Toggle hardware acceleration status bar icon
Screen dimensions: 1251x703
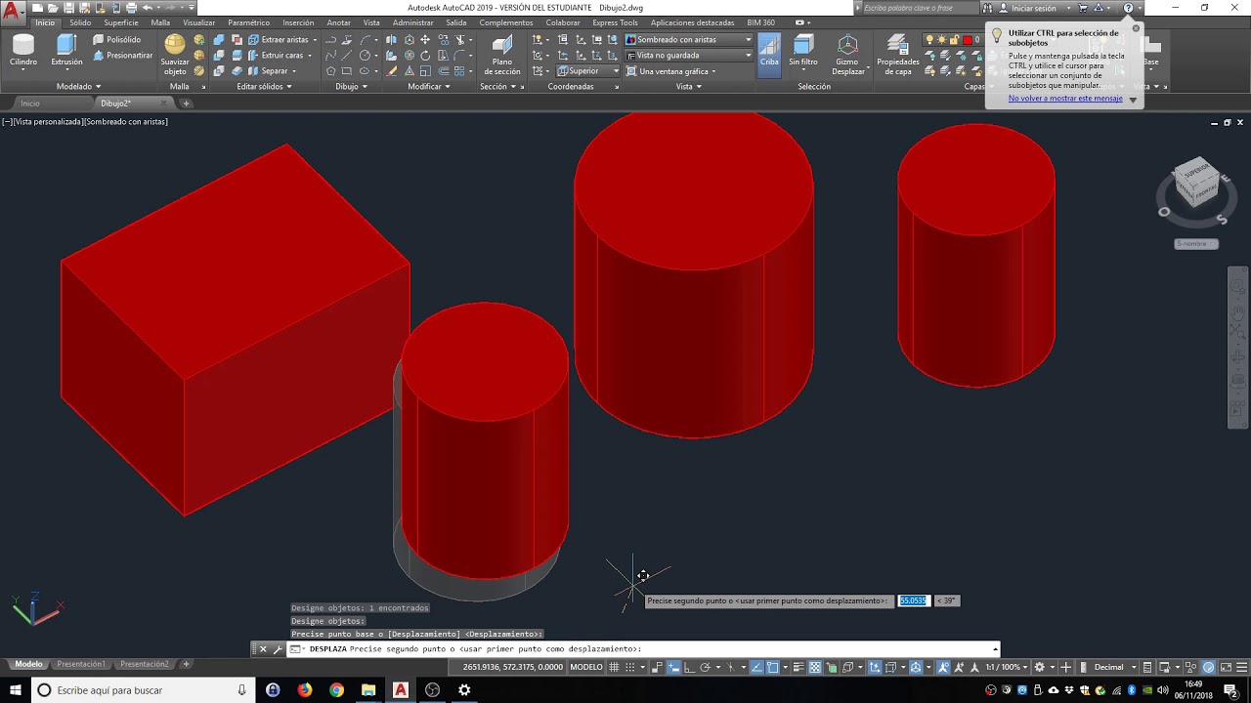[x=1209, y=667]
